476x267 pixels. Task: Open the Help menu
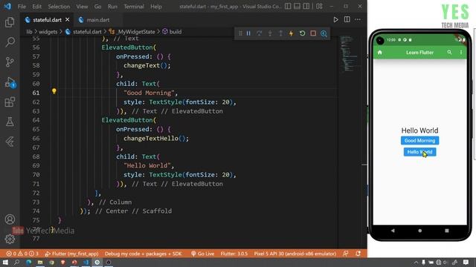(x=156, y=7)
